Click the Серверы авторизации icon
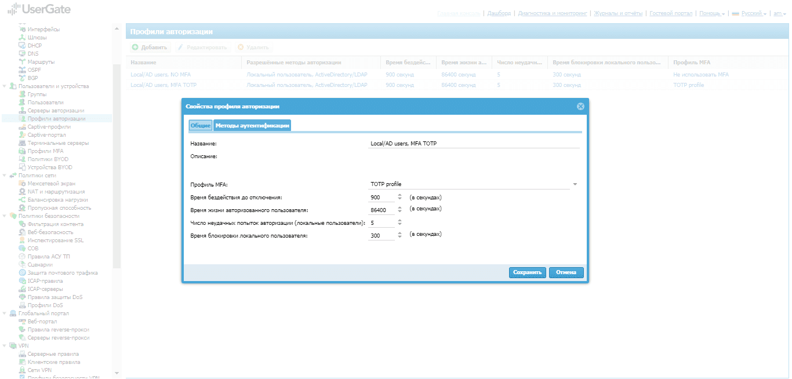Image resolution: width=792 pixels, height=379 pixels. [x=23, y=111]
